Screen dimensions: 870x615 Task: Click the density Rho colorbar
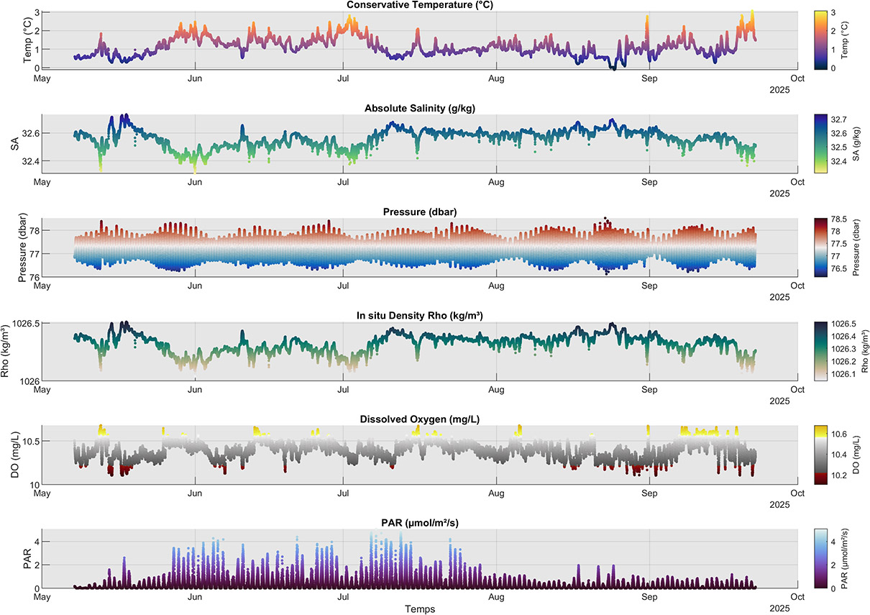(x=819, y=350)
